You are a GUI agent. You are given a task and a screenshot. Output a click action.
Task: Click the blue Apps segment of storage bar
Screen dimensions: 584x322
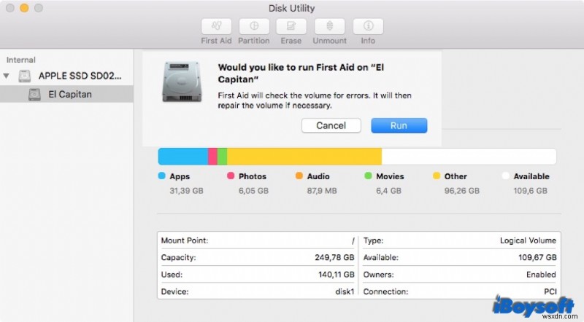coord(183,156)
